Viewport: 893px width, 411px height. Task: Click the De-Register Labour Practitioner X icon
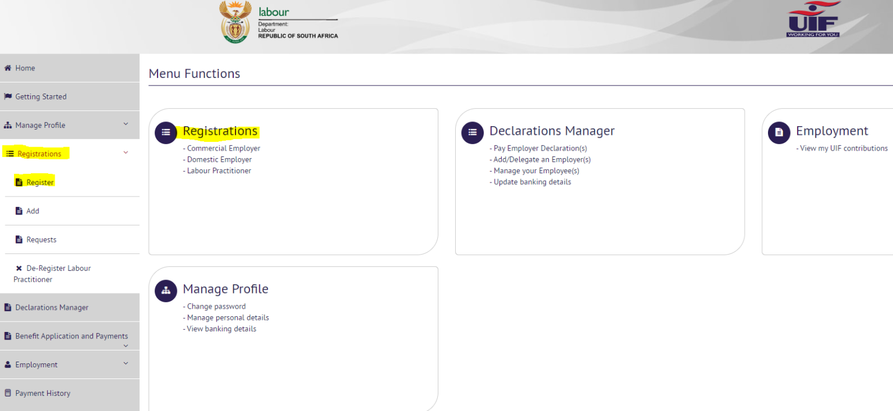click(18, 268)
